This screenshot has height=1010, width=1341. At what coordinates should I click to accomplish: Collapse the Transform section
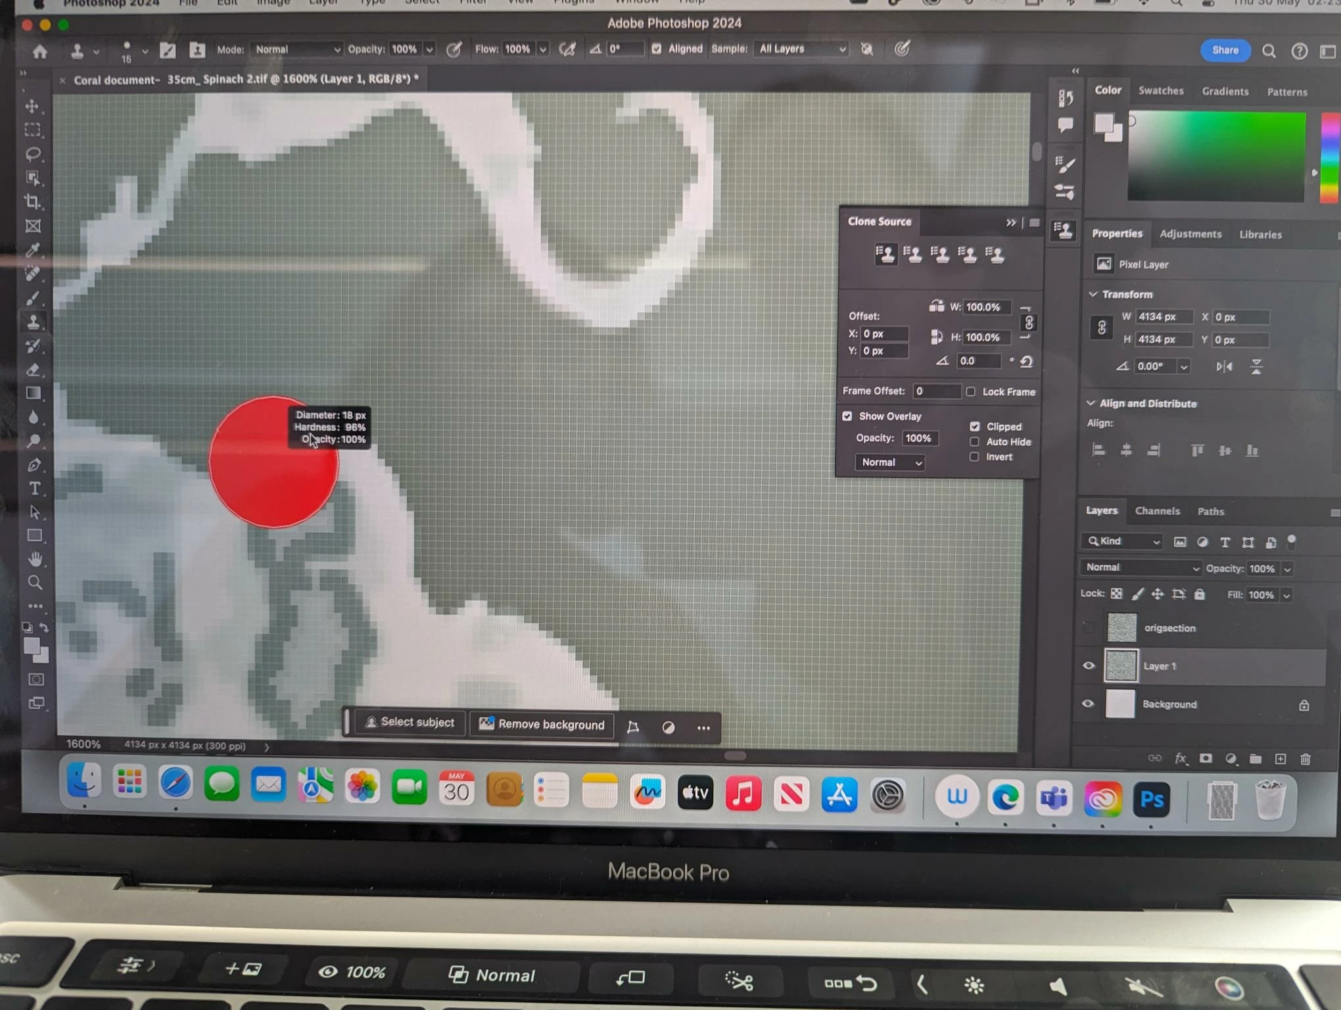coord(1093,294)
